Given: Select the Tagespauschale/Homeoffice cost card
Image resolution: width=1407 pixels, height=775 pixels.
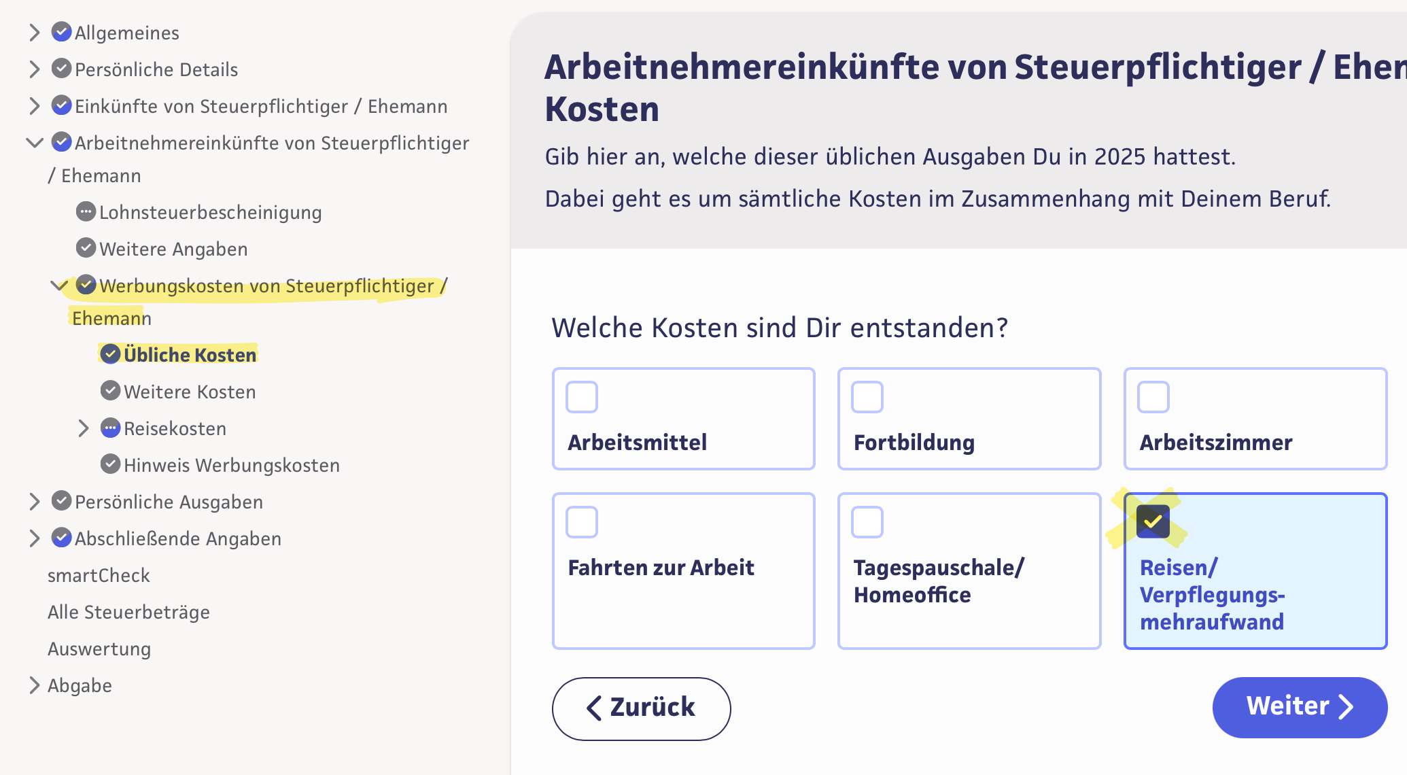Looking at the screenshot, I should click(969, 571).
